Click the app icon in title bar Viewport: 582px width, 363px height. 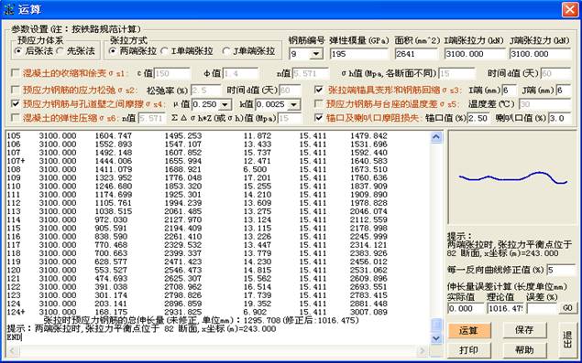[8, 10]
